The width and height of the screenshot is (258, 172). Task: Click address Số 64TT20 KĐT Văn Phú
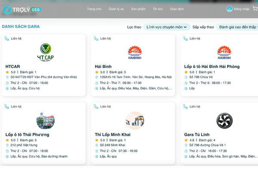click(43, 77)
